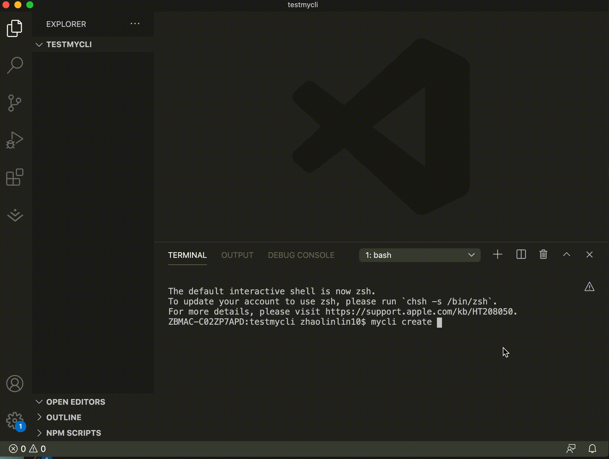Open Source Control view icon
This screenshot has height=459, width=609.
15,103
